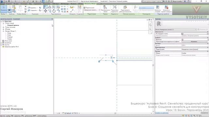209x117 pixels.
Task: Click the Join geometry icon
Action: point(29,10)
